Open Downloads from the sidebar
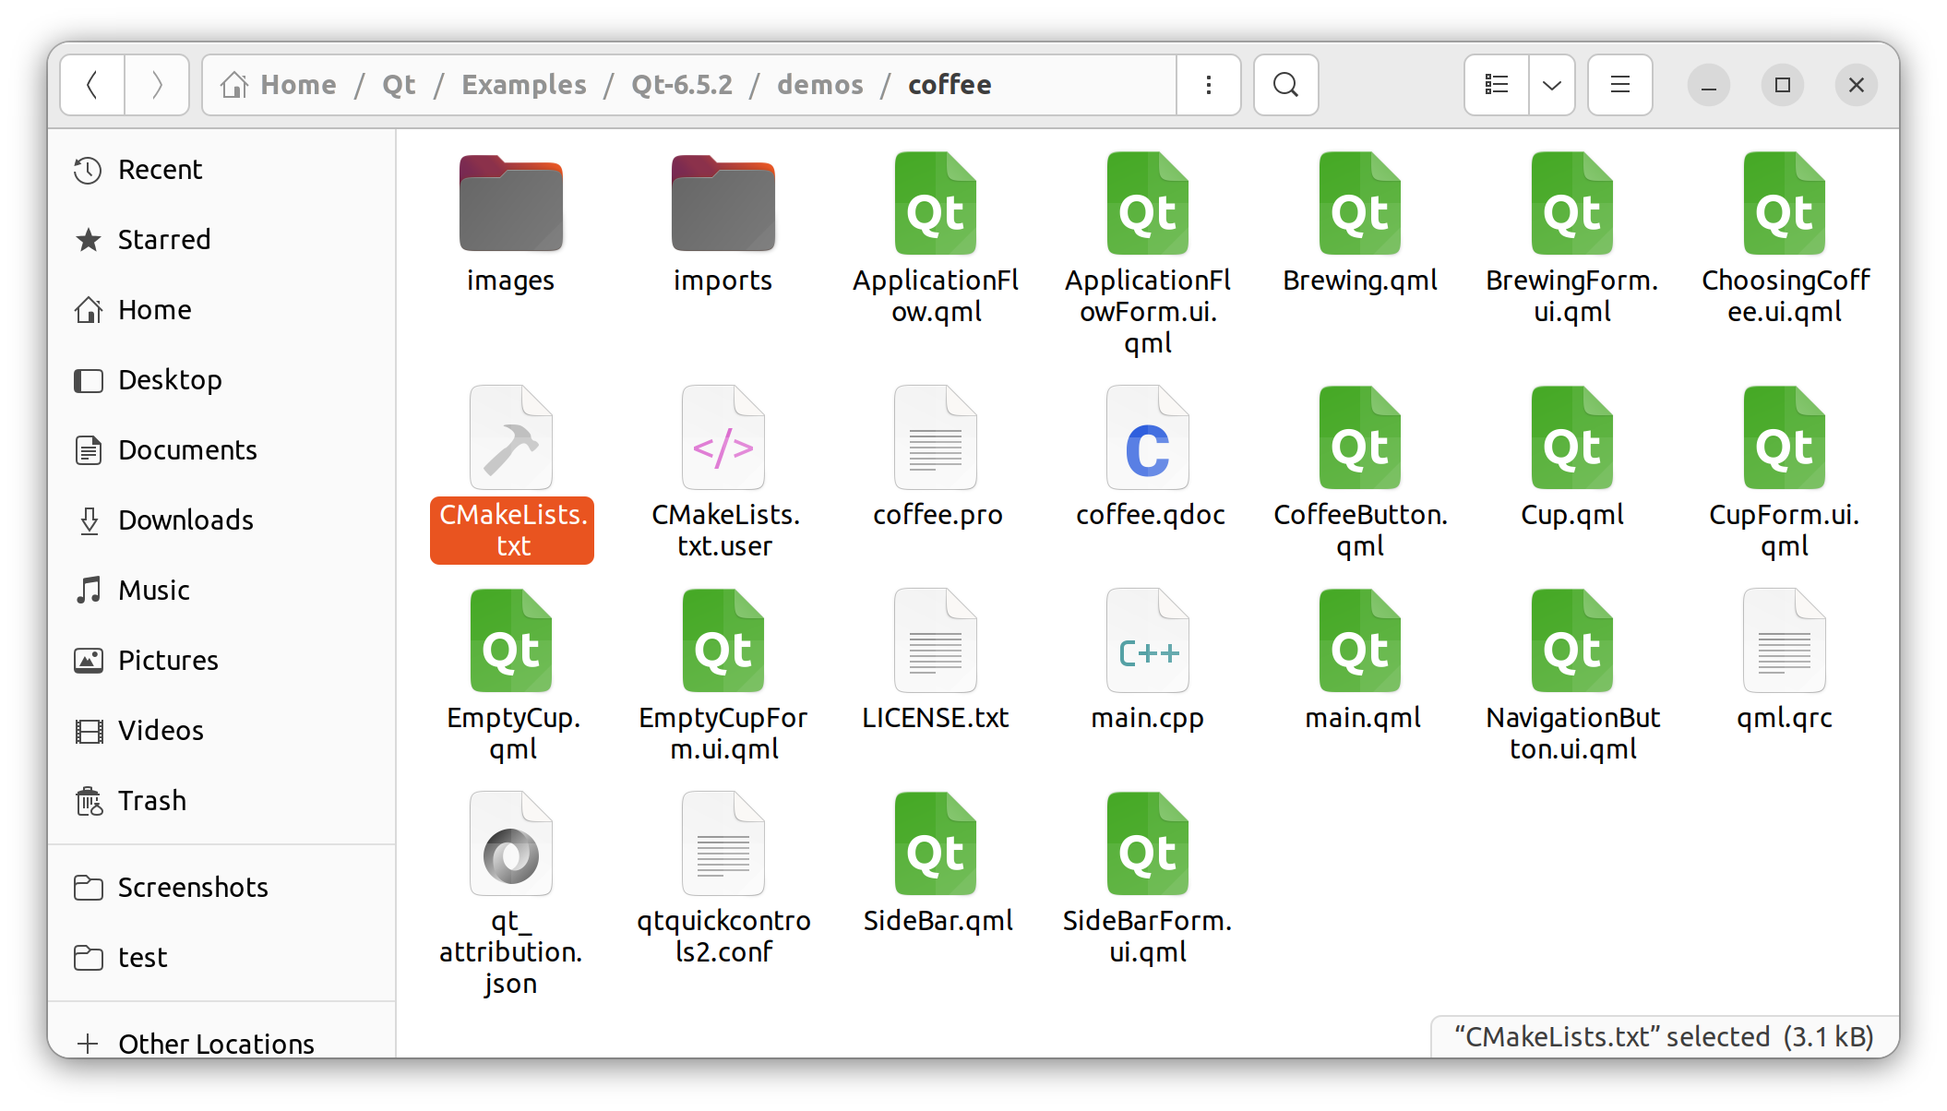 pos(185,520)
